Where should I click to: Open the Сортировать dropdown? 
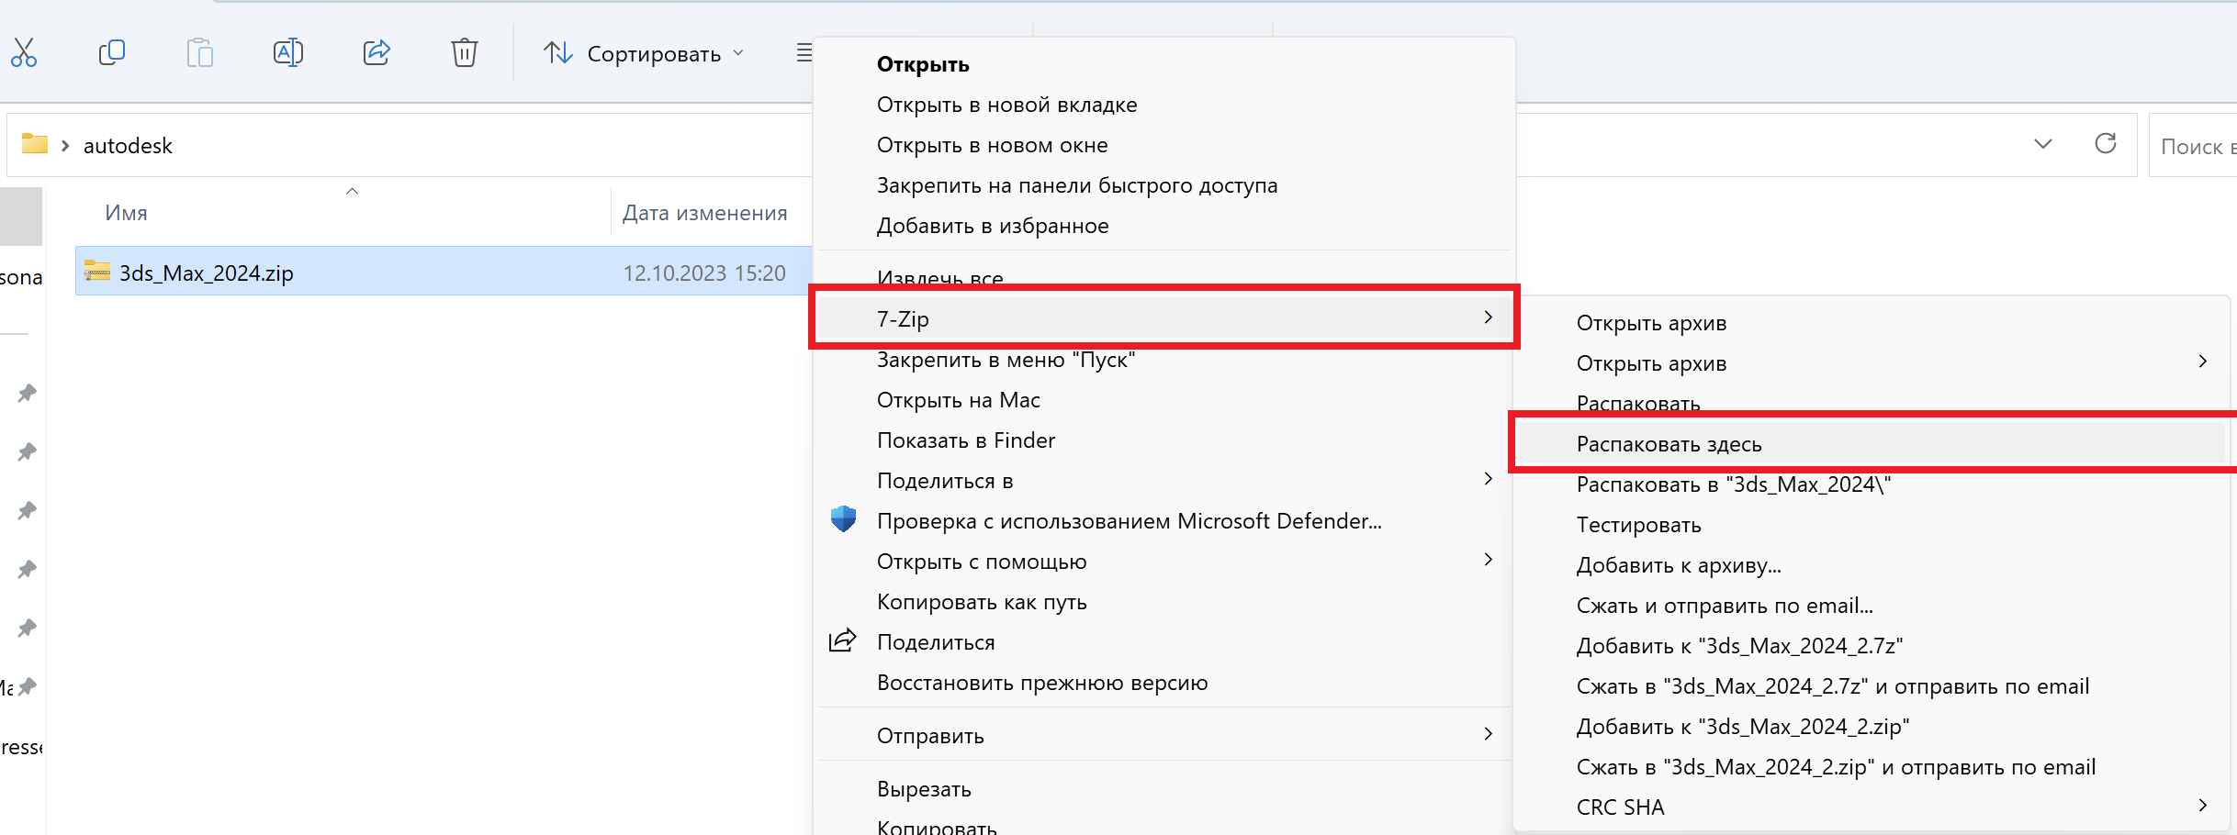(x=643, y=54)
